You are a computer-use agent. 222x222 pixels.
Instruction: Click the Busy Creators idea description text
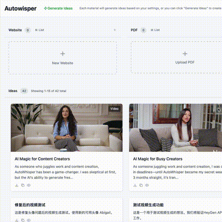click(178, 172)
